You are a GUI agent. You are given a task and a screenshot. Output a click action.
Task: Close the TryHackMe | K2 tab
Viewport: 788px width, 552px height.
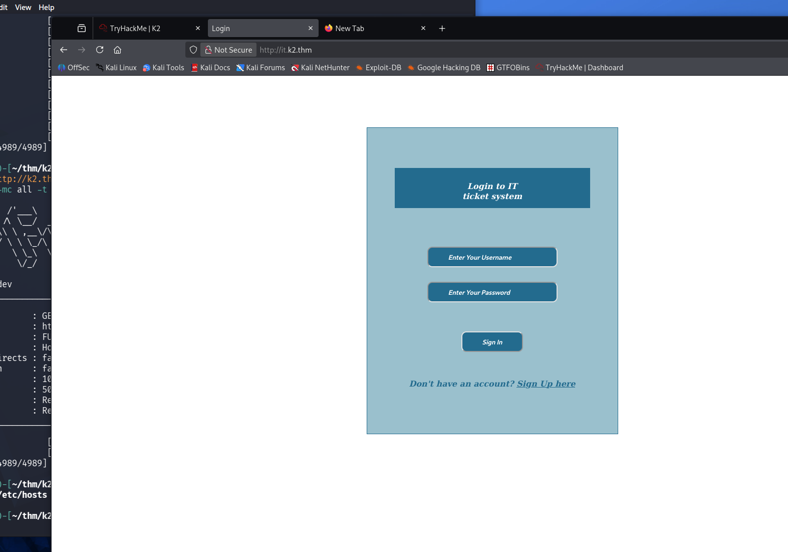[x=198, y=29]
